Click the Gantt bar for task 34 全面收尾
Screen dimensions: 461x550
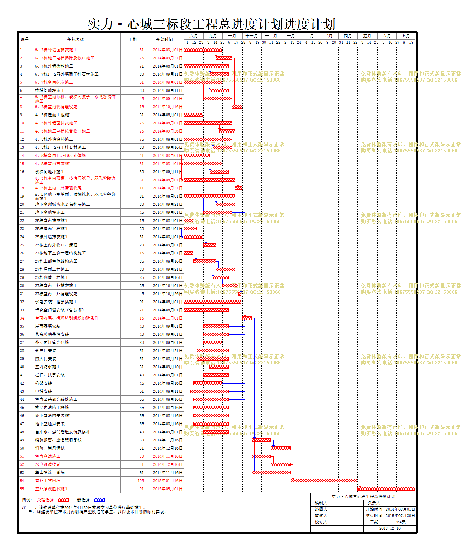tap(247, 318)
